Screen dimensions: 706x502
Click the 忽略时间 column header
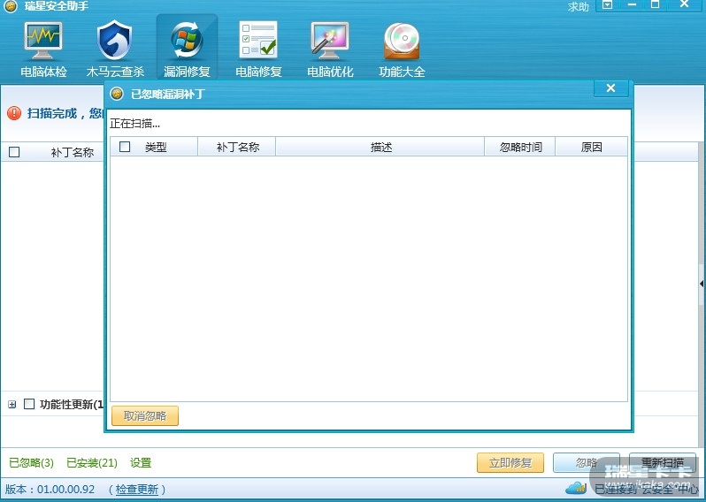520,147
